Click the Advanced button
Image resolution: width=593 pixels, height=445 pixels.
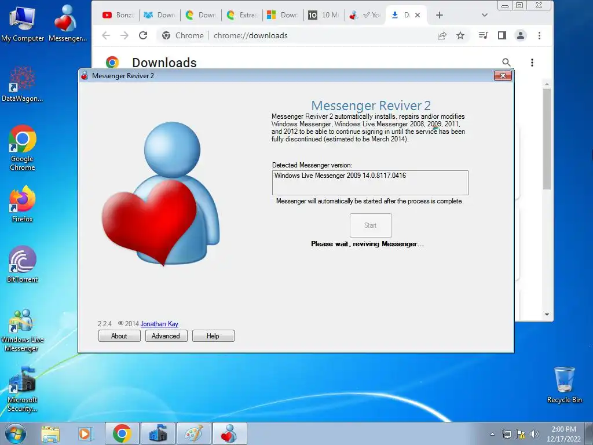point(166,336)
